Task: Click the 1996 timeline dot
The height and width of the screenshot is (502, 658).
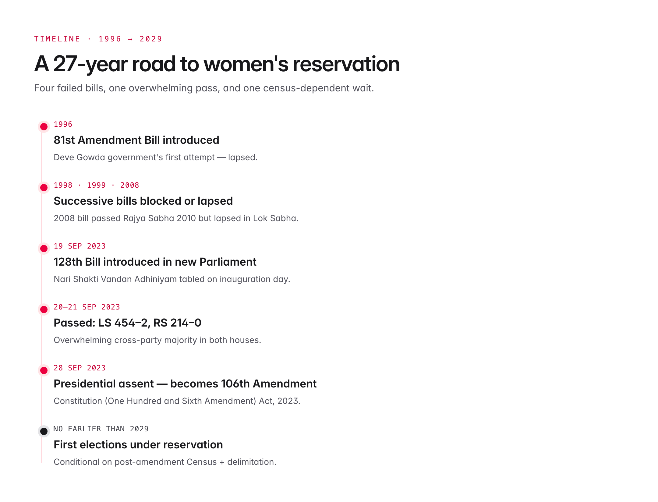Action: click(x=44, y=127)
